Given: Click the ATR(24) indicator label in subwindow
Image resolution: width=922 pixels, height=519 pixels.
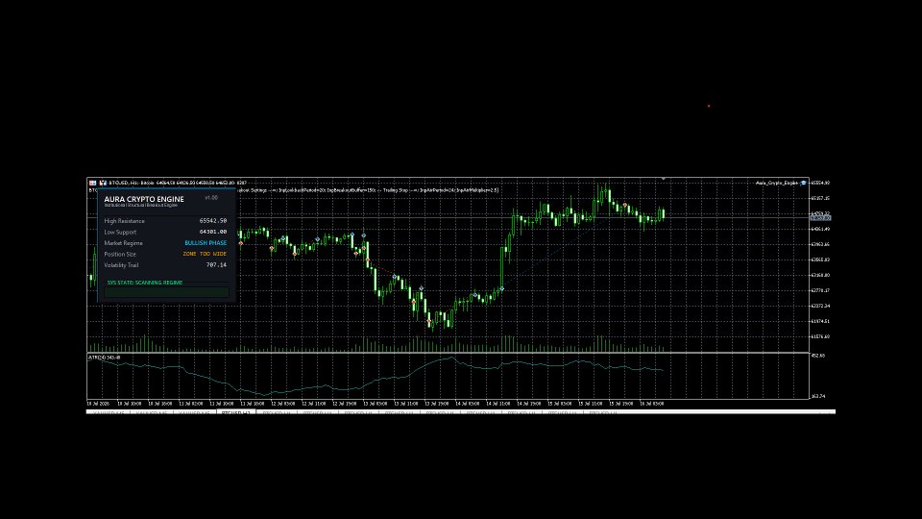Looking at the screenshot, I should tap(105, 358).
